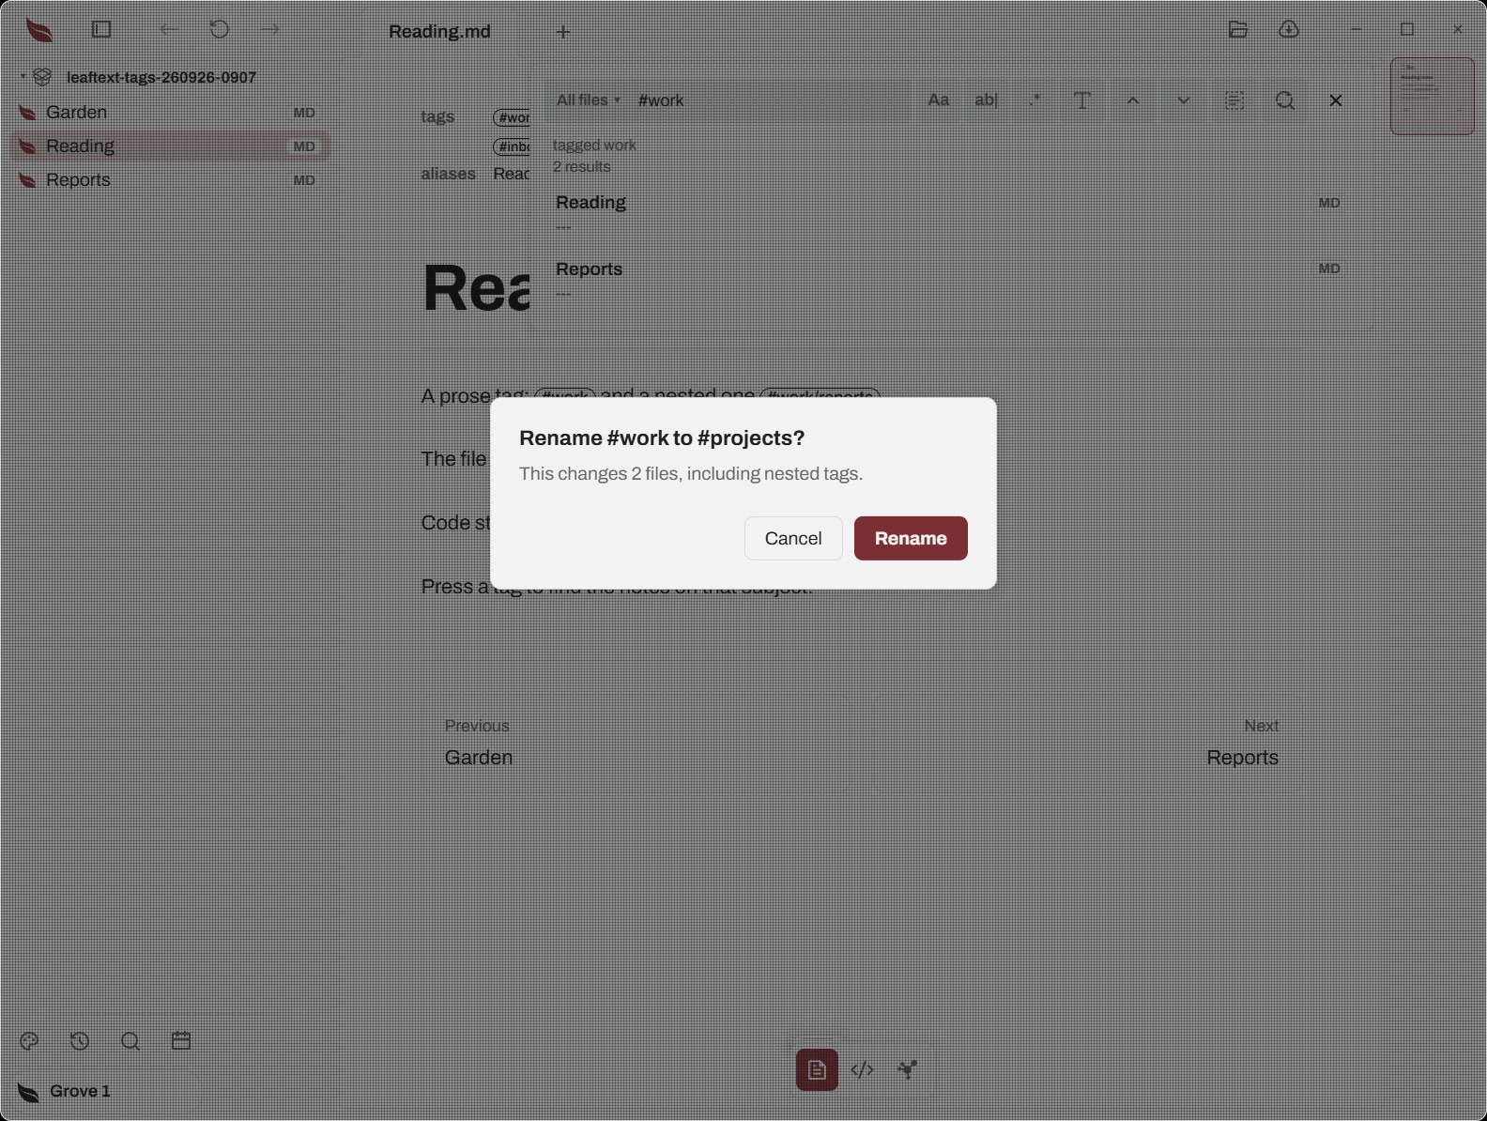Click the #work search input field

point(770,100)
